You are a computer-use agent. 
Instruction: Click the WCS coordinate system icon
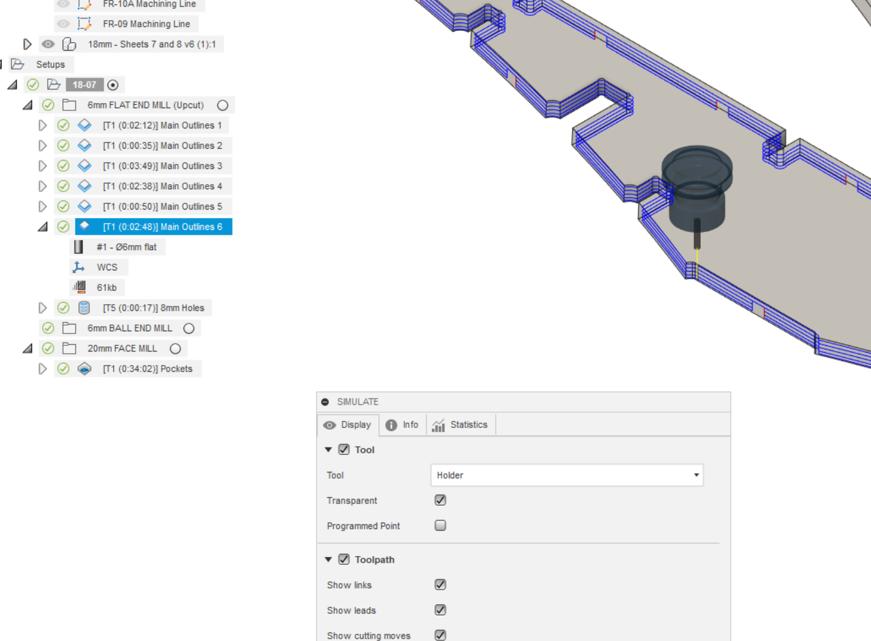(x=78, y=267)
